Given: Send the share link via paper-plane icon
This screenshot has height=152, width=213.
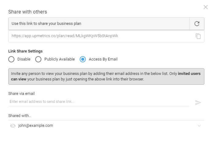Looking at the screenshot, I should click(198, 103).
